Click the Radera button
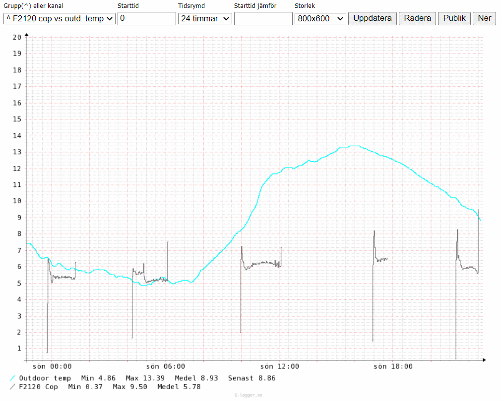 (417, 18)
